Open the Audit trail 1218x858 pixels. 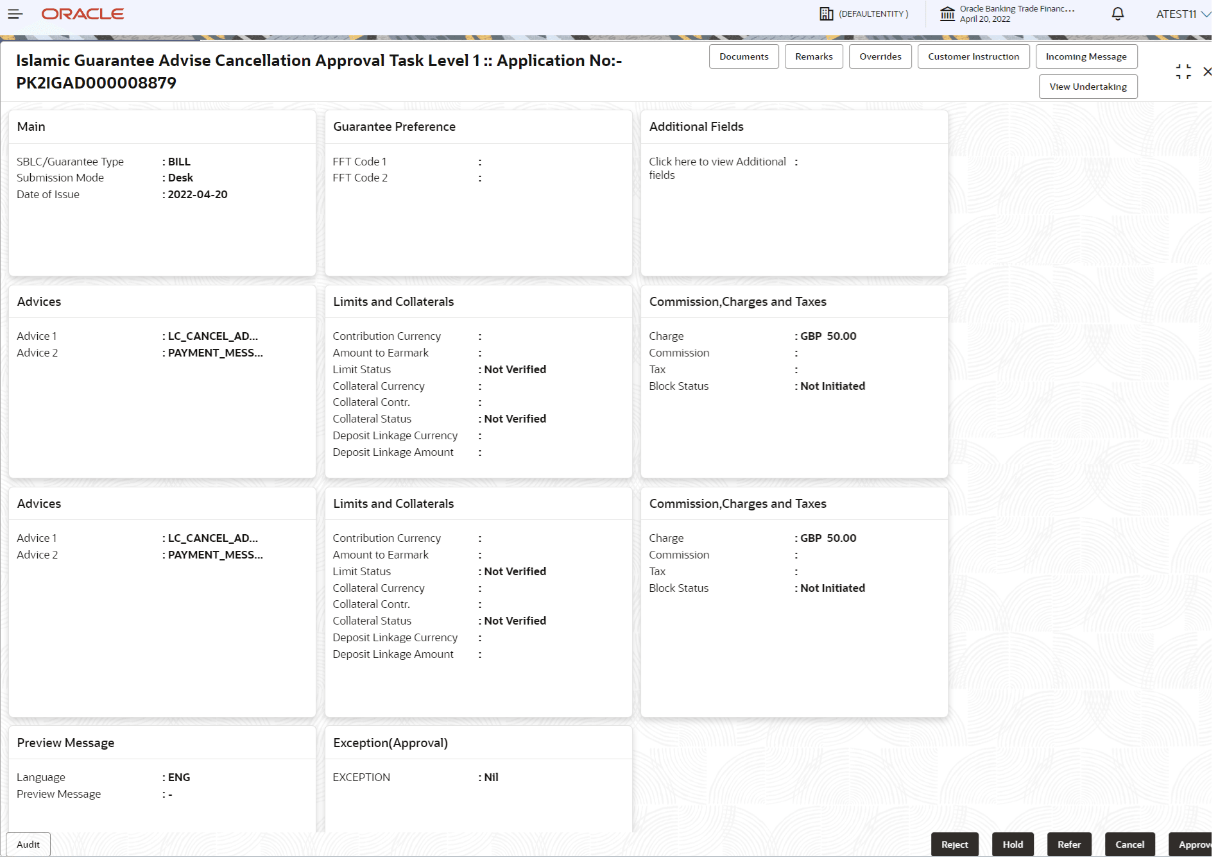tap(28, 845)
